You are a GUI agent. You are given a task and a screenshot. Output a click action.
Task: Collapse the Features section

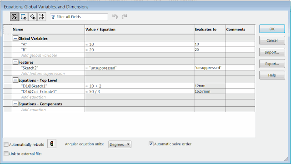[x=15, y=62]
